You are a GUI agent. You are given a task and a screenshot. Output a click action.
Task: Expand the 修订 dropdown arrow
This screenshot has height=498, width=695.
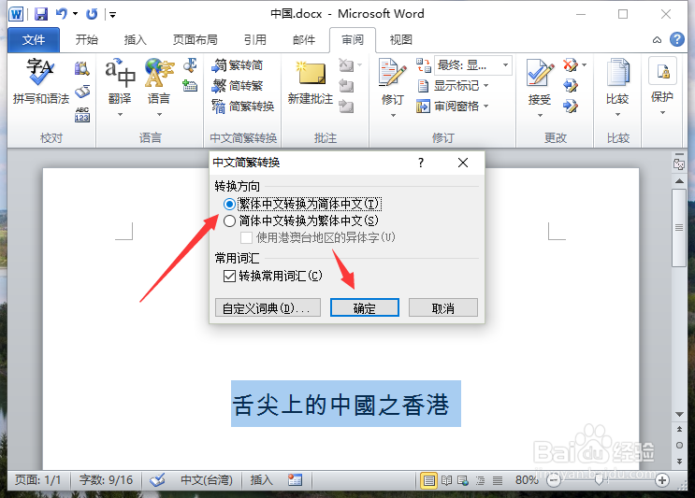tap(393, 116)
